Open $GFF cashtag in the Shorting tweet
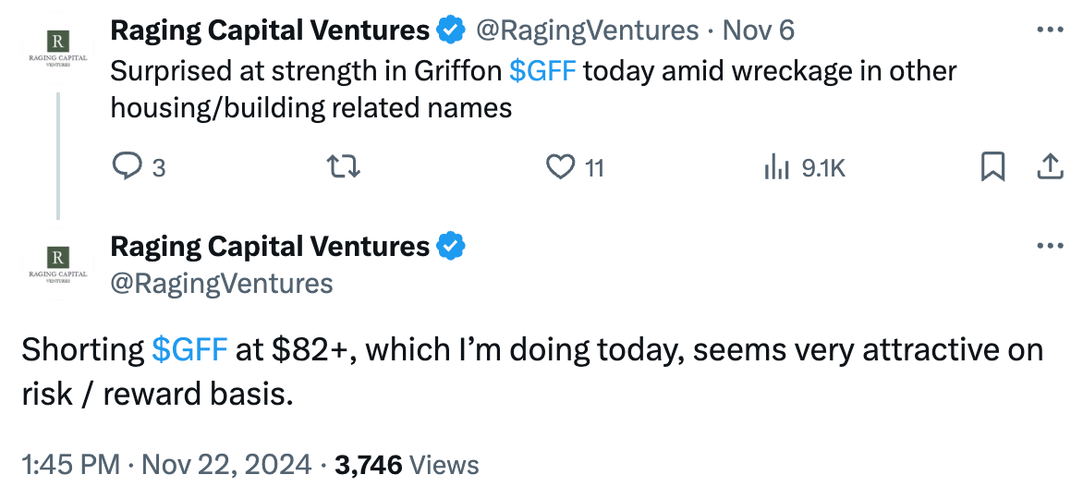Image resolution: width=1083 pixels, height=499 pixels. [189, 350]
